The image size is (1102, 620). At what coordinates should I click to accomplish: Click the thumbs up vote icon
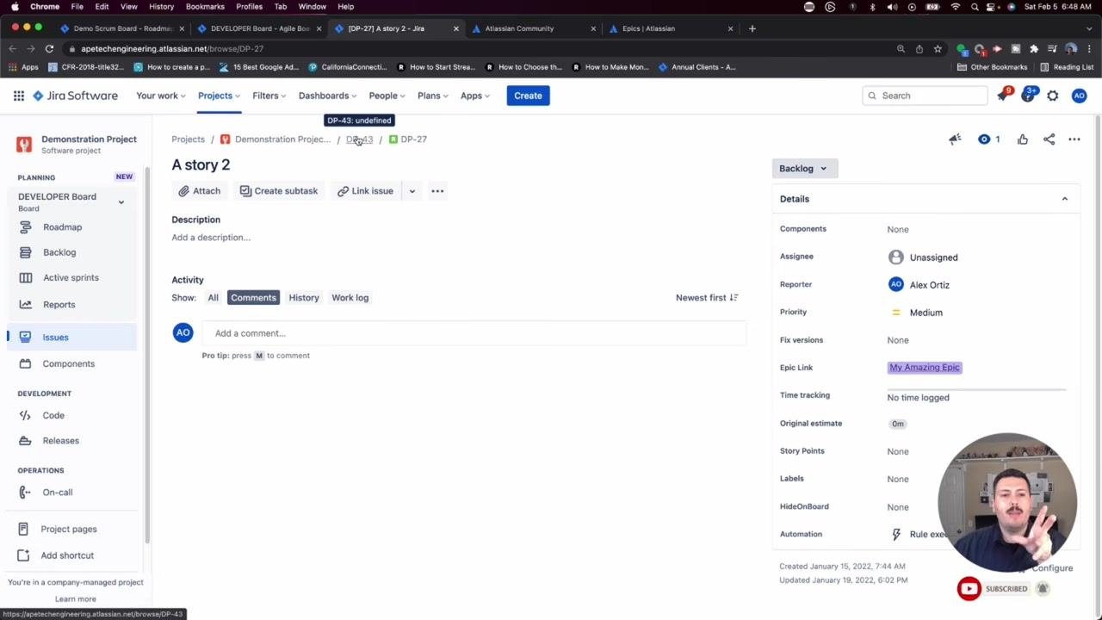(1023, 139)
